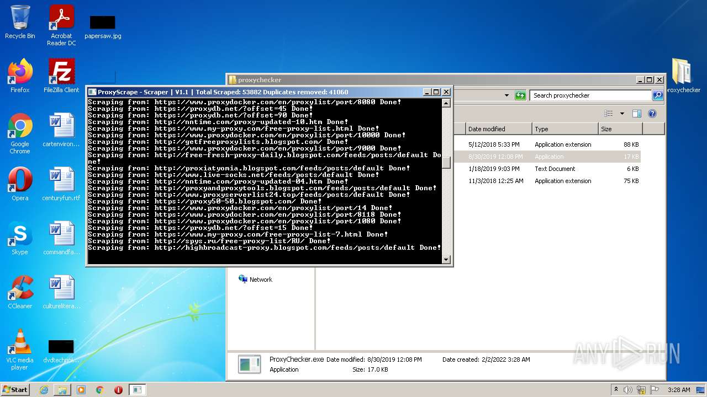The height and width of the screenshot is (397, 707).
Task: Expand the view options dropdown arrow
Action: pyautogui.click(x=622, y=114)
